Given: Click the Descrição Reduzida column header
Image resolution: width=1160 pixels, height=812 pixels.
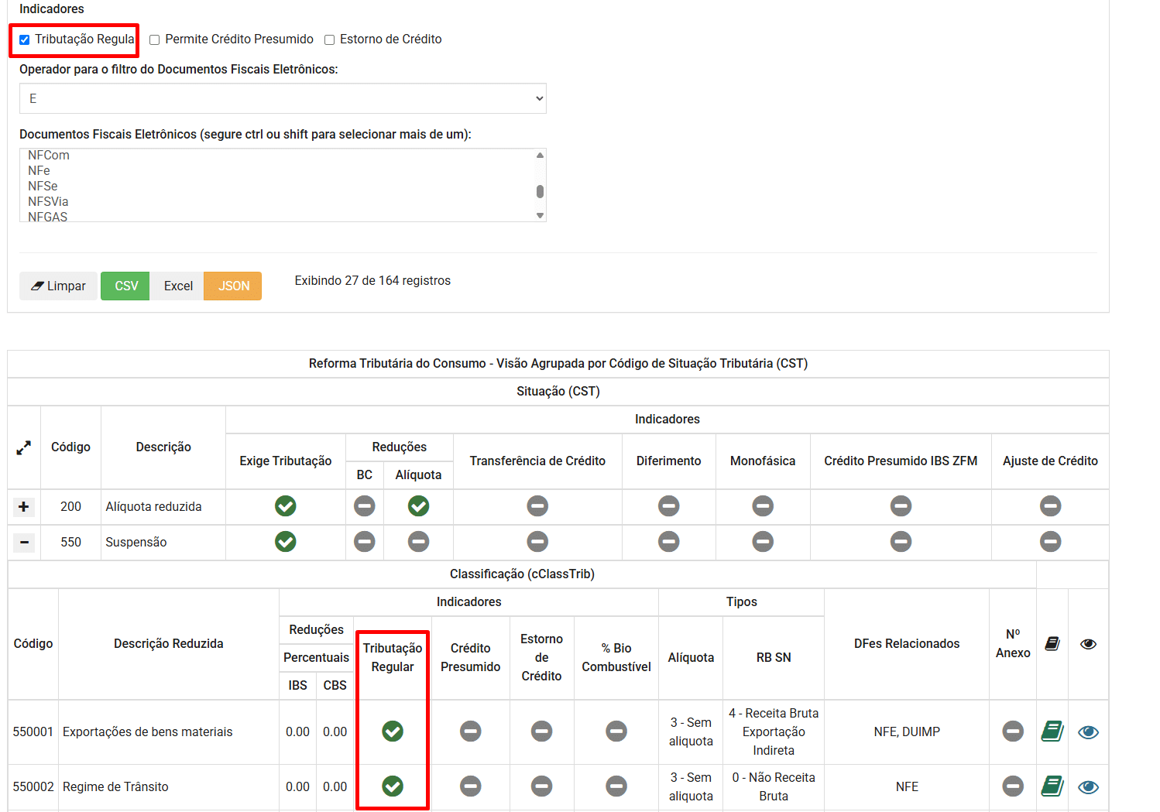Looking at the screenshot, I should 169,644.
